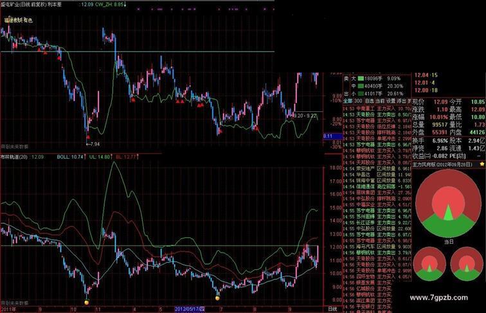The height and width of the screenshot is (313, 486).
Task: Click the 2011年 label on the time axis
Action: (9, 309)
